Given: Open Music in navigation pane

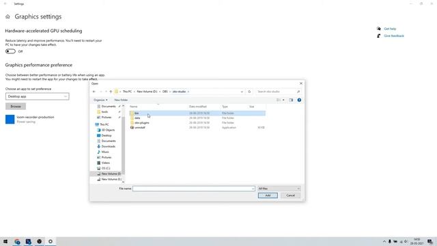Looking at the screenshot, I should click(x=105, y=152).
